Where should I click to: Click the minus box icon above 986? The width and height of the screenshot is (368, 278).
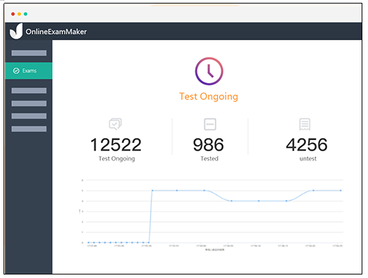(x=210, y=124)
